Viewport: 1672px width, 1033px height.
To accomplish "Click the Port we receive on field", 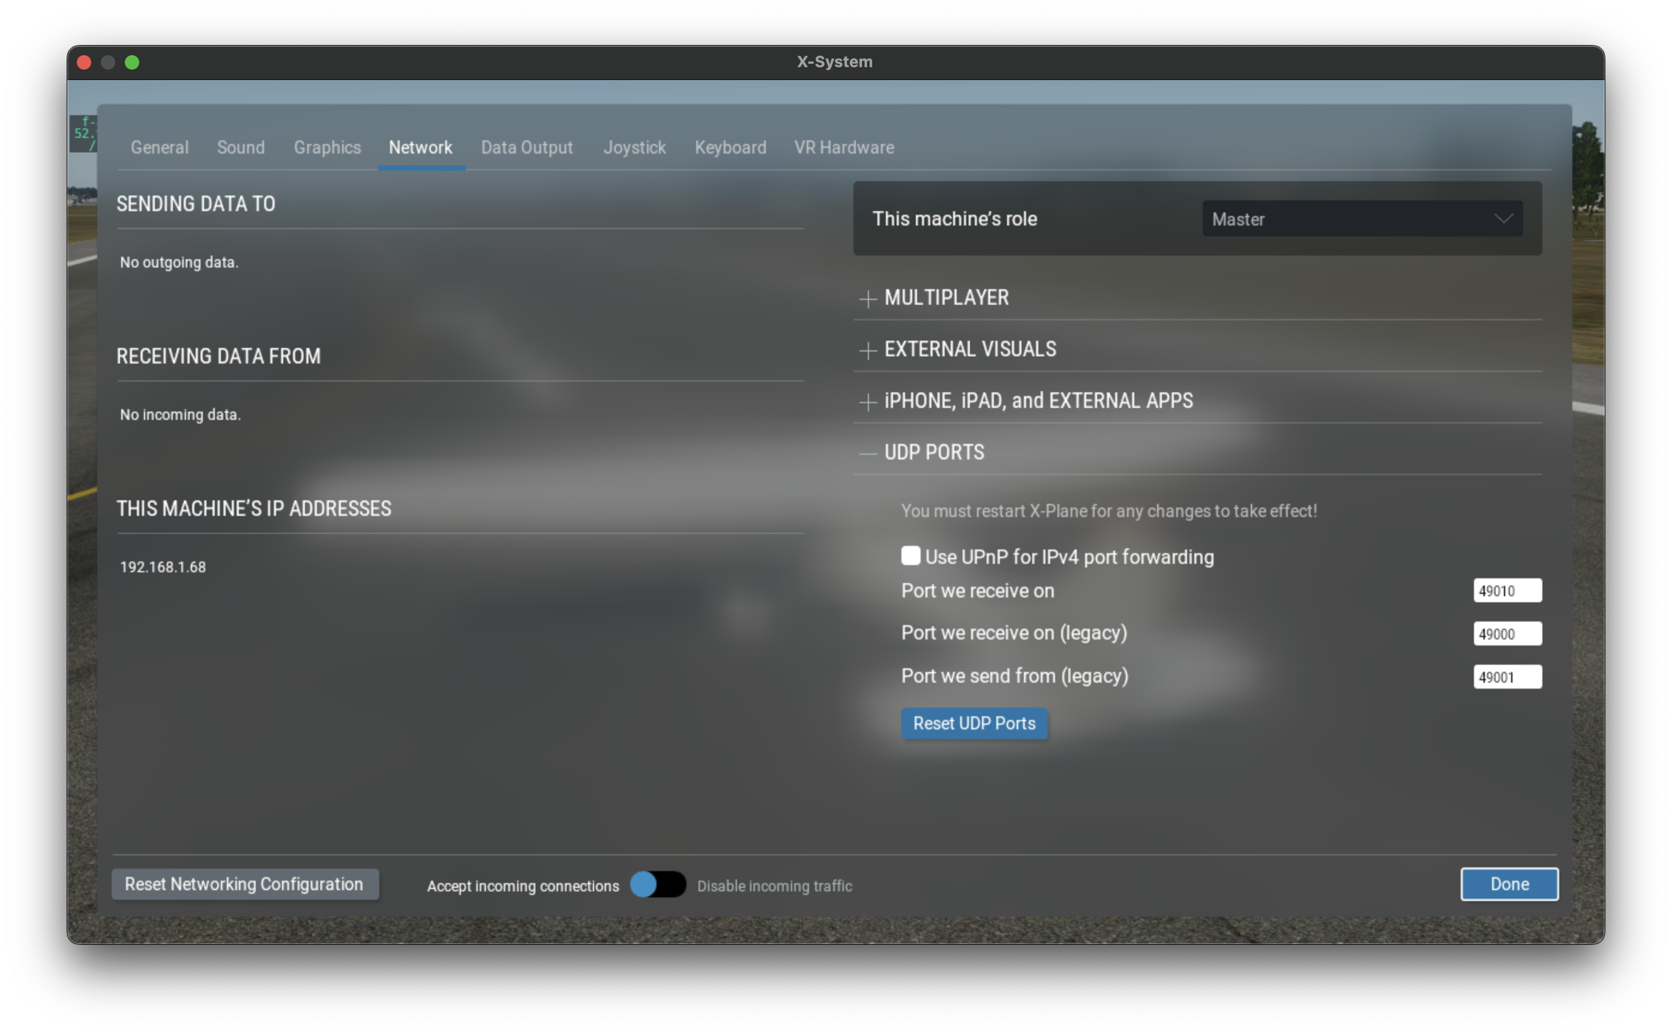I will (1508, 590).
